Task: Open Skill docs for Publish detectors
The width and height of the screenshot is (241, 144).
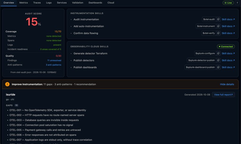Action: [228, 60]
